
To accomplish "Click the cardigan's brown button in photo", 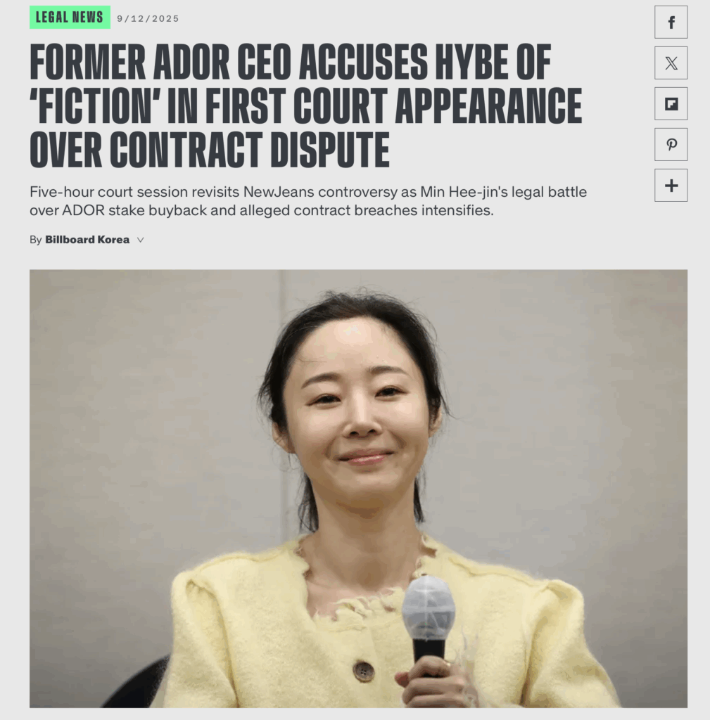I will pos(364,671).
